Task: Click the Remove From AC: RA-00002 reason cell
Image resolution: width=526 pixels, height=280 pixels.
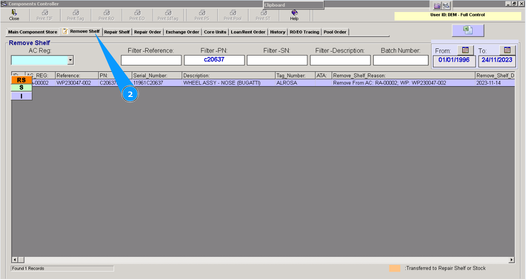Action: pos(404,83)
